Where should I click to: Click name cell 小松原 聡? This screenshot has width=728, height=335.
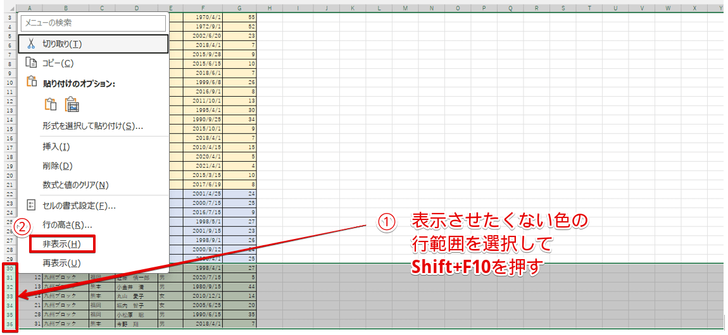tap(136, 314)
